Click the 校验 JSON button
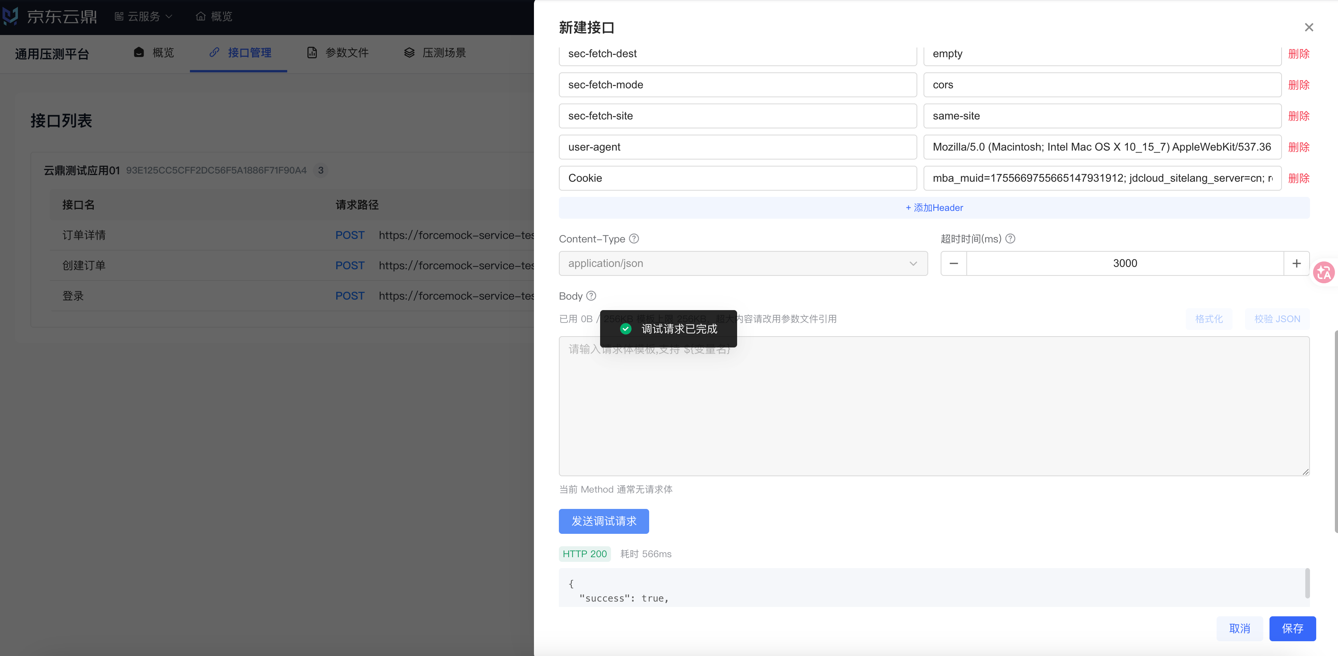This screenshot has height=656, width=1338. [x=1277, y=319]
